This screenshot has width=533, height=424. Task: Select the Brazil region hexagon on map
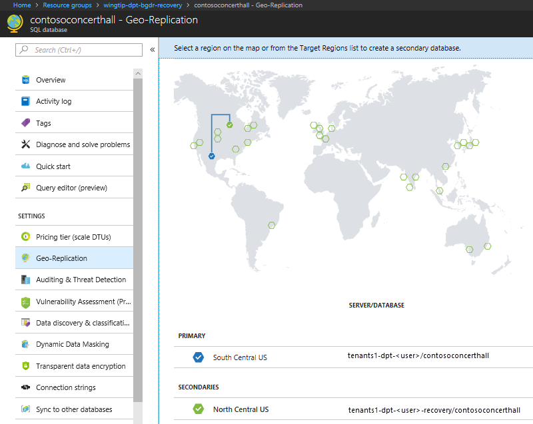271,225
